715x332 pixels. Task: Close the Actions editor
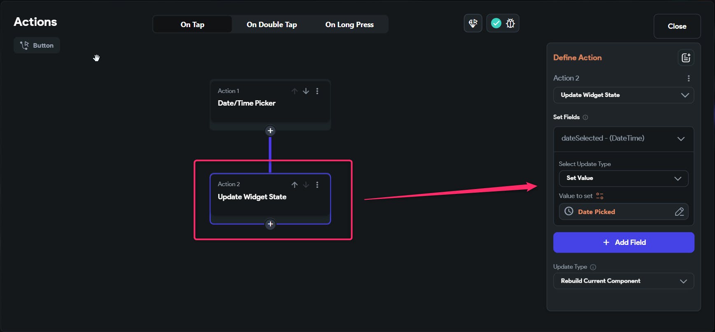(x=677, y=26)
